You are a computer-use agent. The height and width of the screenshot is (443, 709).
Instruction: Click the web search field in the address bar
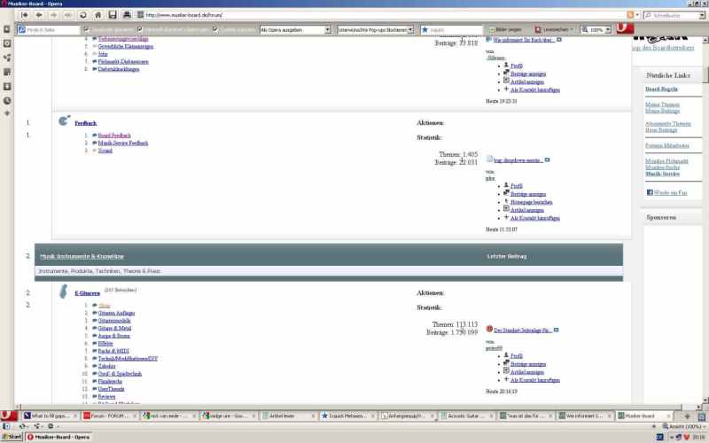click(674, 15)
